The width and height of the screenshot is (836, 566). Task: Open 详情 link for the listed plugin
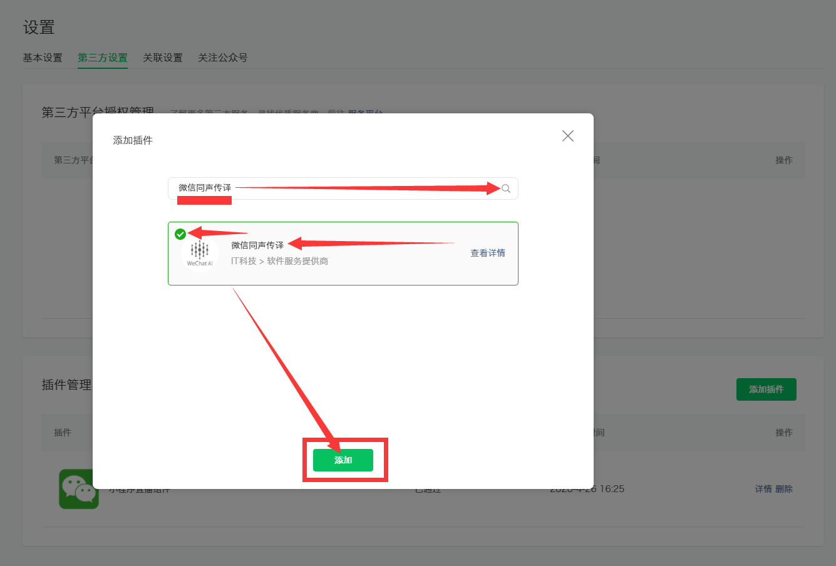[x=763, y=489]
